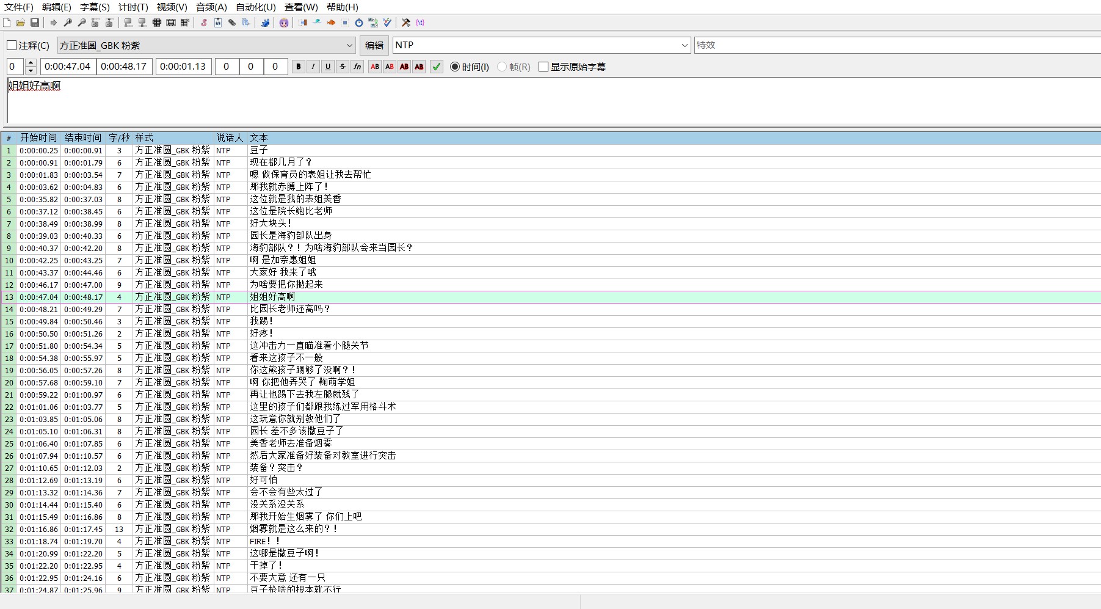Open the Shift Times tool icon

[x=303, y=23]
